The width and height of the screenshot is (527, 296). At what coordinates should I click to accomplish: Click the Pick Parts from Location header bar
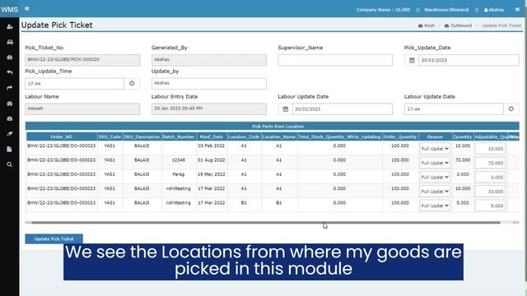tap(273, 126)
